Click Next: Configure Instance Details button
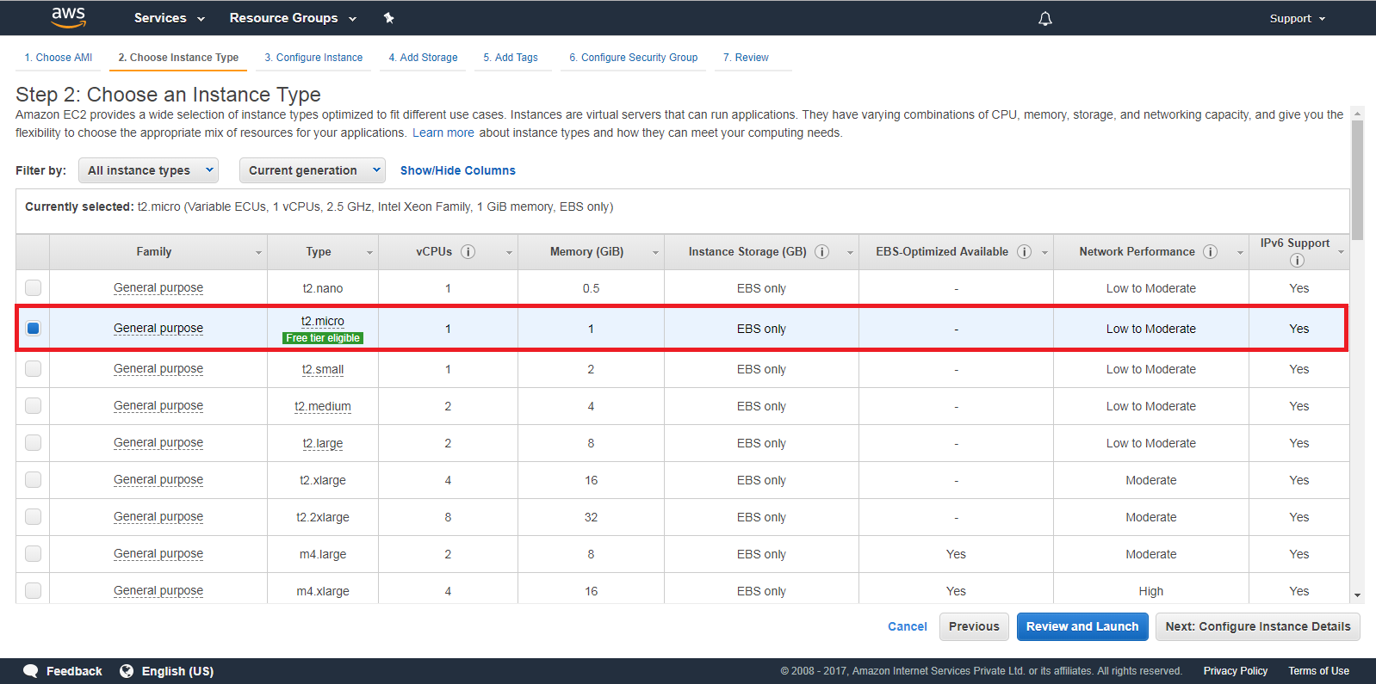 pos(1258,626)
